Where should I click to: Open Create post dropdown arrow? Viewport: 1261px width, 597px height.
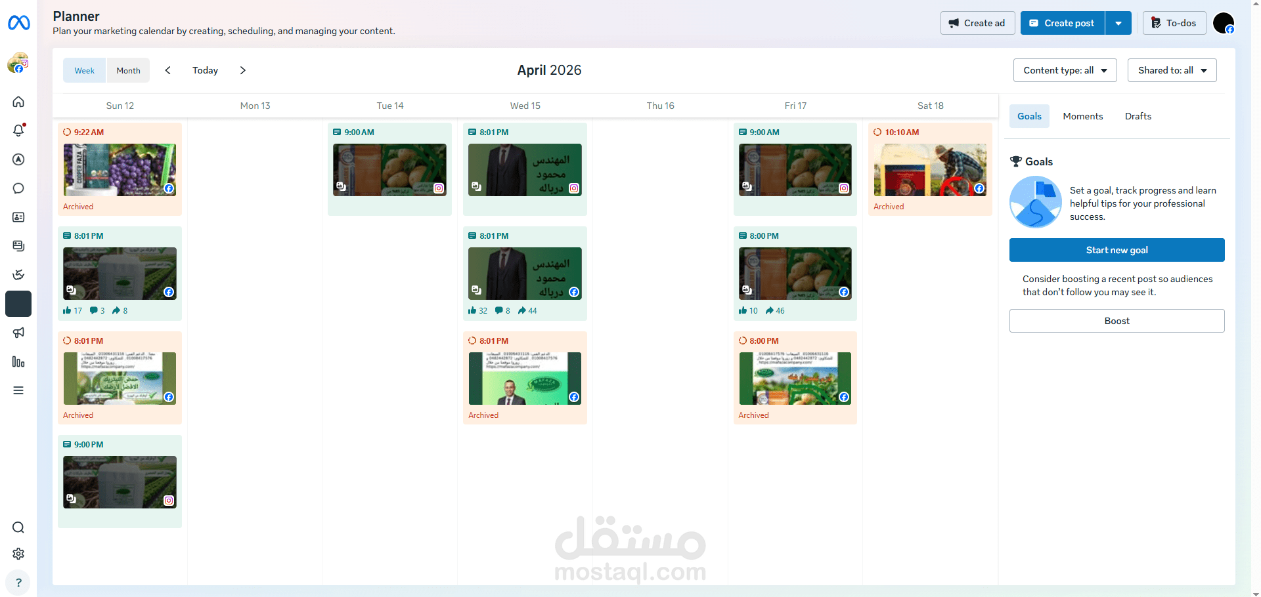coord(1118,23)
